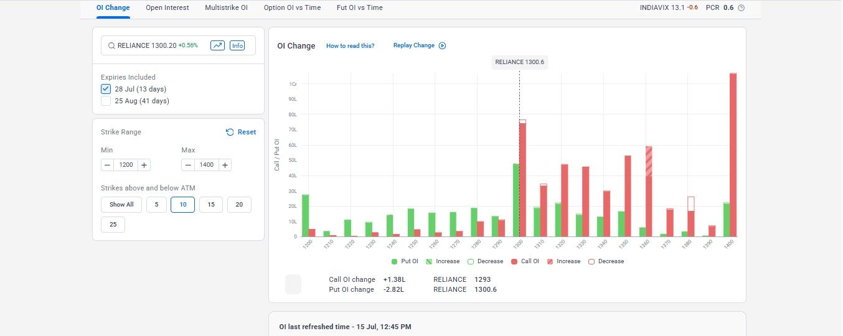Select Show All strikes button

pyautogui.click(x=121, y=205)
